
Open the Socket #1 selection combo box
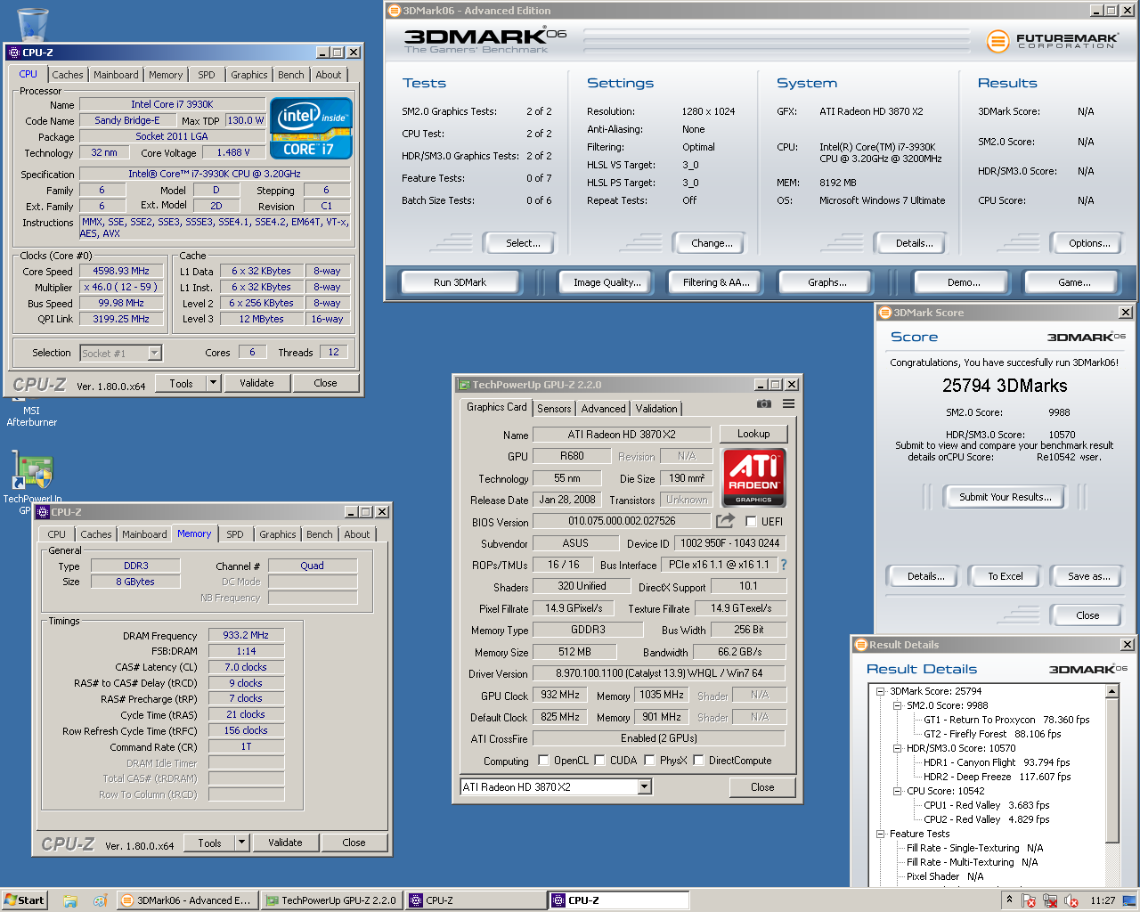(121, 353)
